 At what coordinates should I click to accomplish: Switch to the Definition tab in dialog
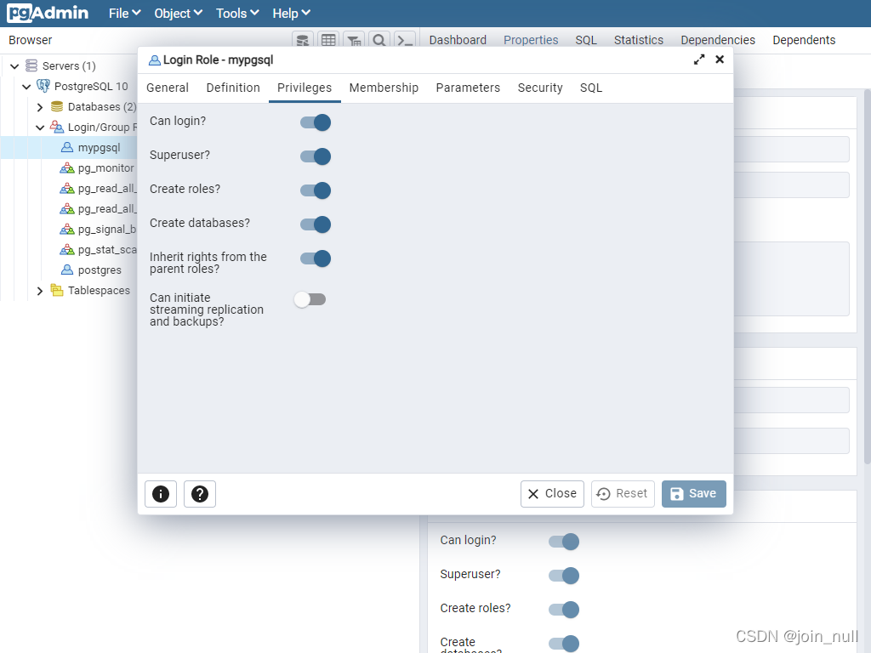(x=233, y=88)
